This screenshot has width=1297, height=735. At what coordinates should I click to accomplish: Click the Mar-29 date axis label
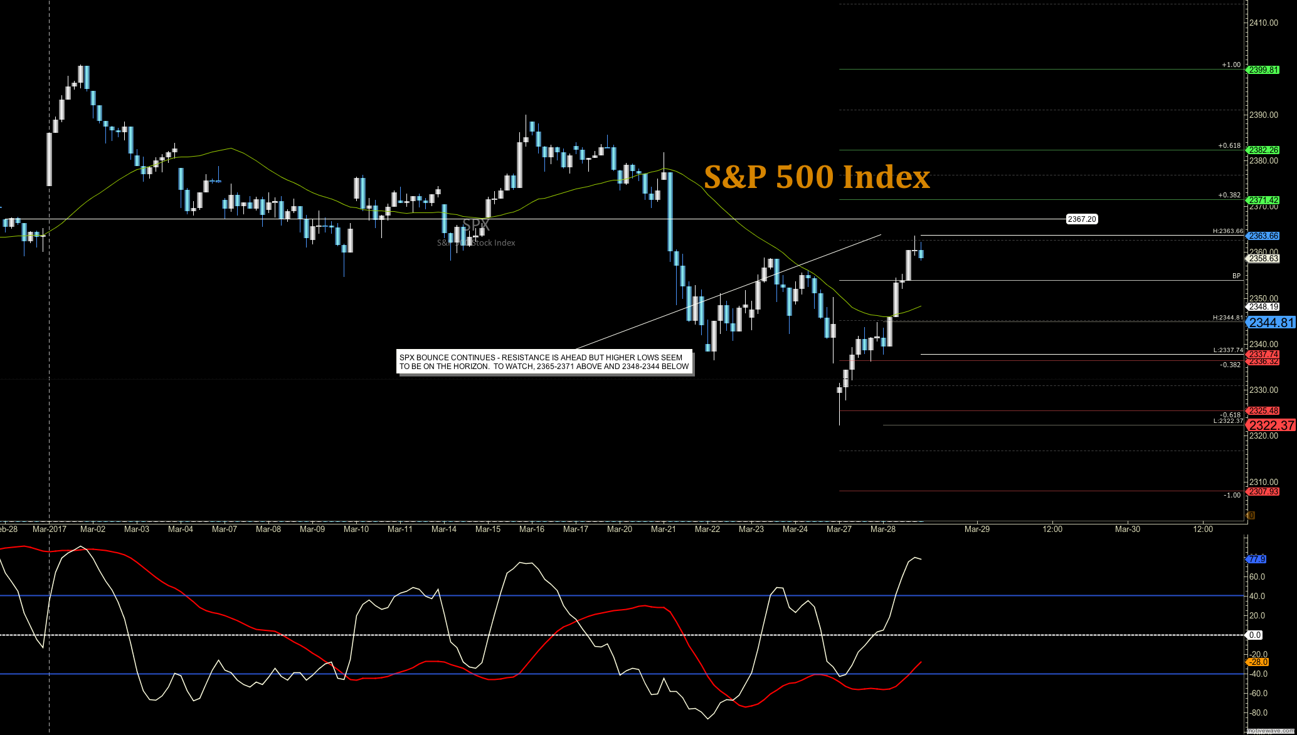(977, 529)
